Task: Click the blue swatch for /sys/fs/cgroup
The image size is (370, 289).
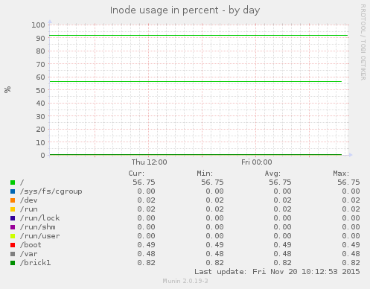Action: tap(13, 191)
